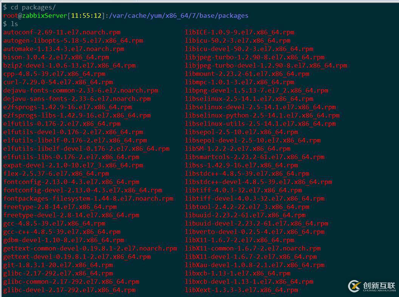399x297 pixels.
Task: Select libjpeg-turbo-devel-1.2.90-8.el7.x86_64.rpm
Action: [x=266, y=66]
